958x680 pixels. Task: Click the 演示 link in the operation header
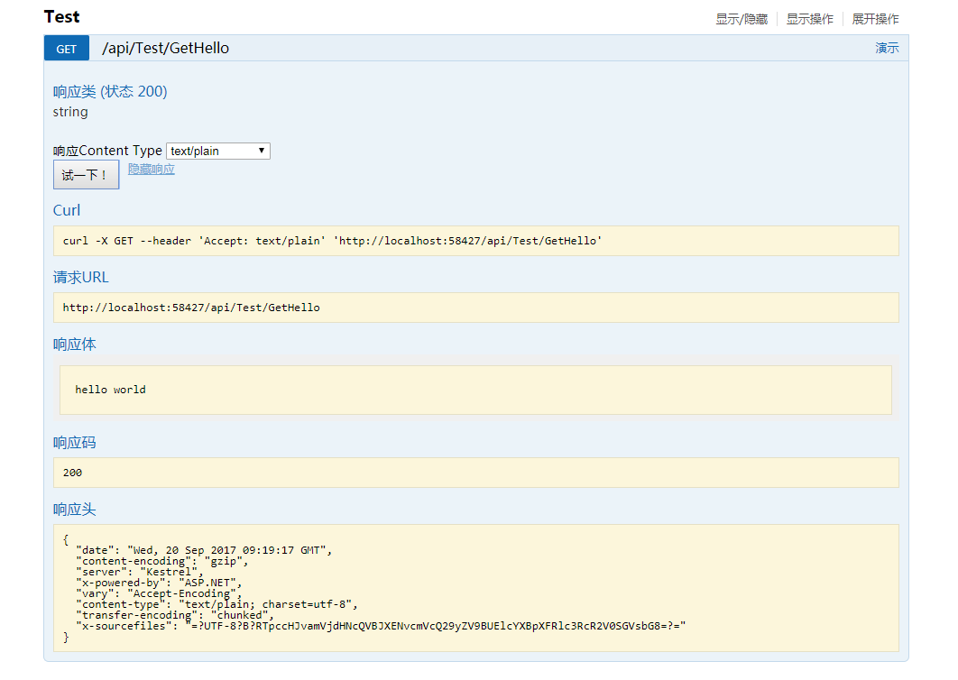tap(887, 48)
